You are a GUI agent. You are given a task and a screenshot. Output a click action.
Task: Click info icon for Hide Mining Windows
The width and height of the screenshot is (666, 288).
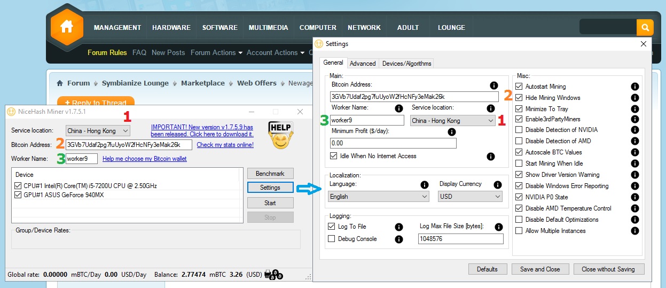pos(635,98)
